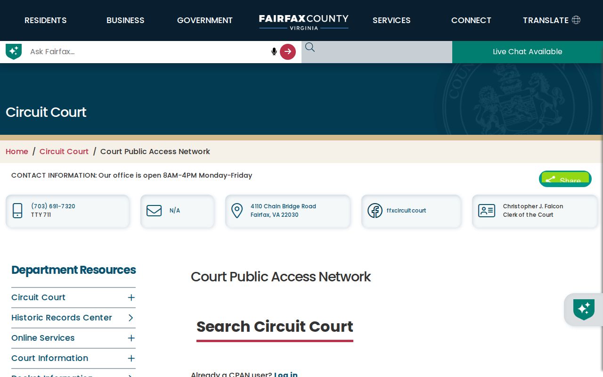Screen dimensions: 603x377
Task: Expand the Court Information sidebar section
Action: pos(131,358)
